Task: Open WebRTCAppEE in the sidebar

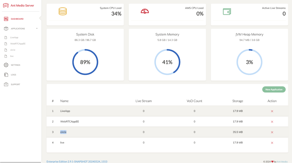Action: 18,44
